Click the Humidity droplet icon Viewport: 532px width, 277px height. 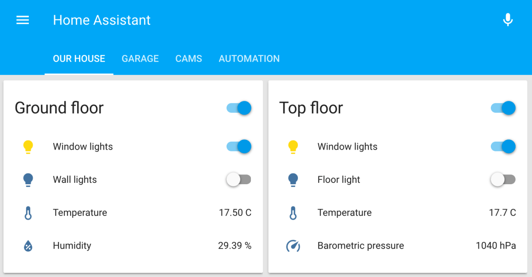tap(28, 245)
